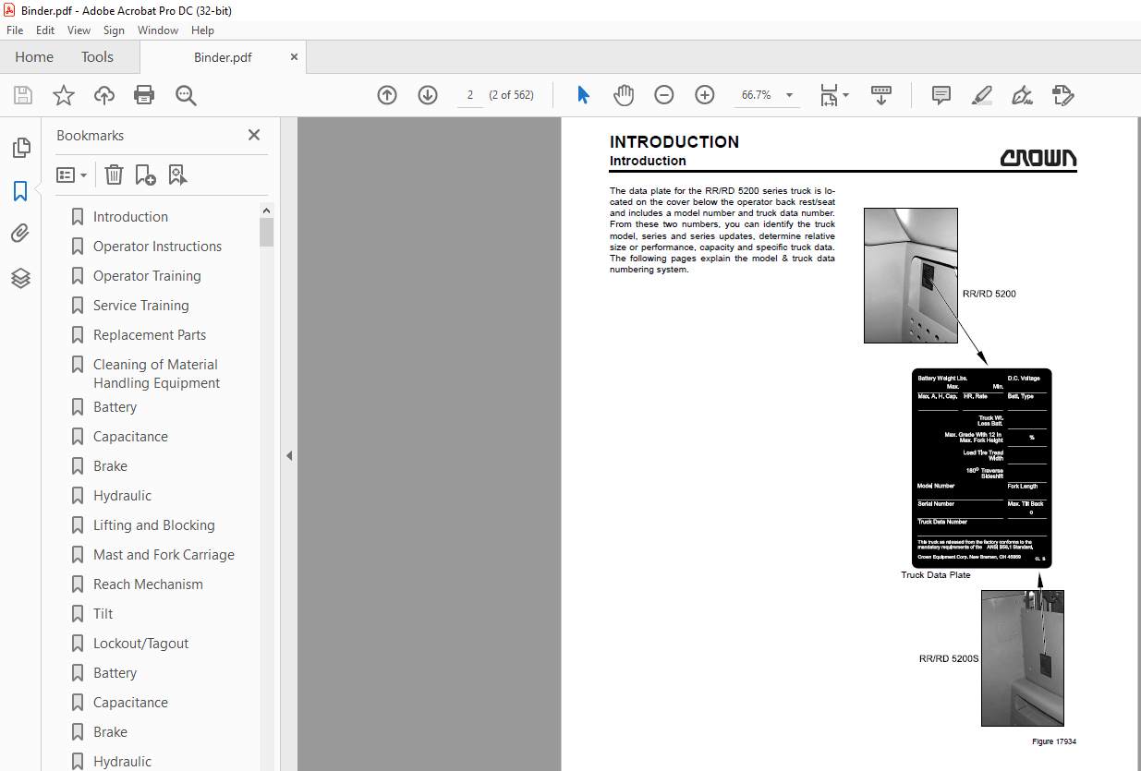Open the Window menu

(158, 30)
